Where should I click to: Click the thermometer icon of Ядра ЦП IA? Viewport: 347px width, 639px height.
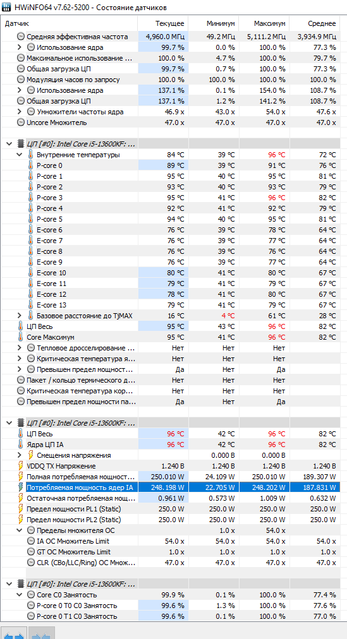click(21, 445)
